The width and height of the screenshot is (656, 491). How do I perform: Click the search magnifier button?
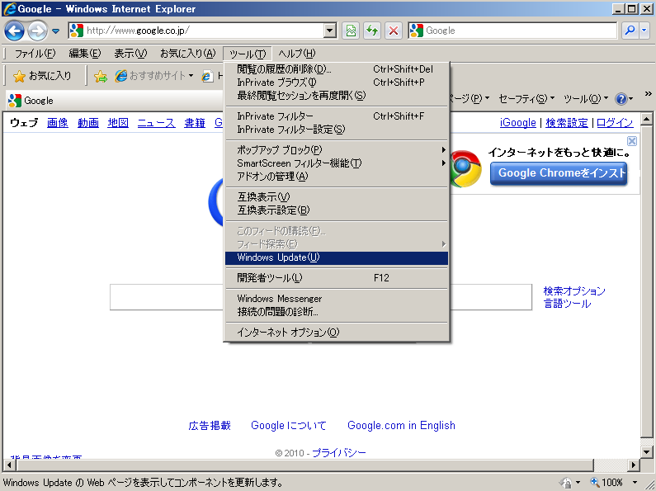[630, 31]
